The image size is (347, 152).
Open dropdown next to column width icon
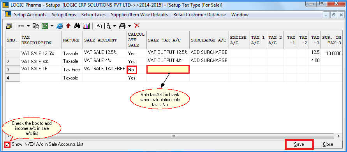tap(28, 26)
